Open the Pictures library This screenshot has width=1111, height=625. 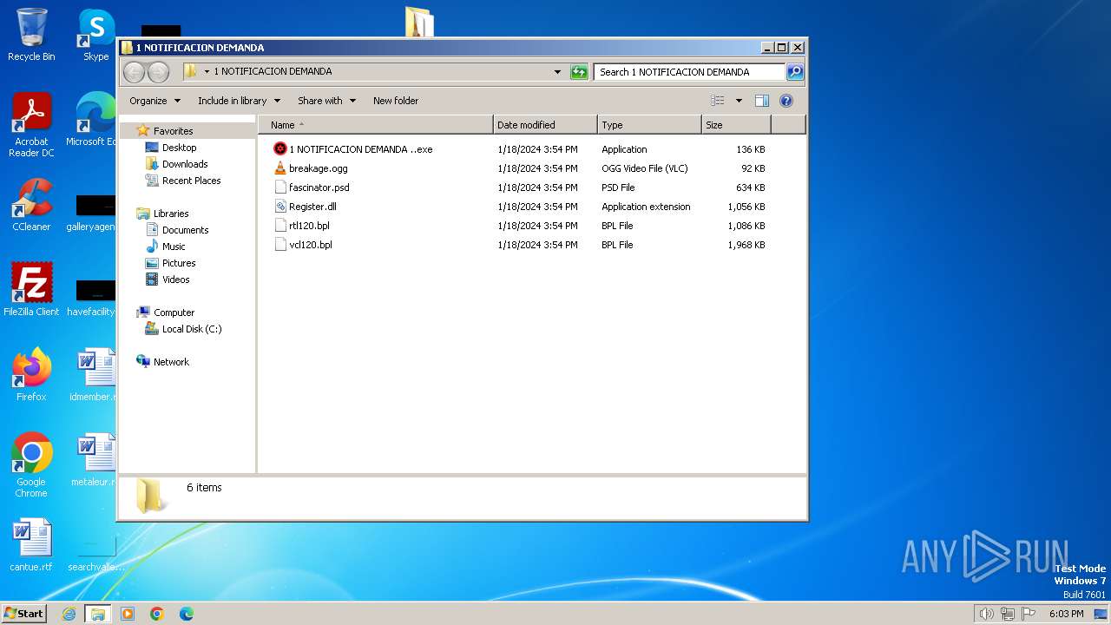[179, 263]
